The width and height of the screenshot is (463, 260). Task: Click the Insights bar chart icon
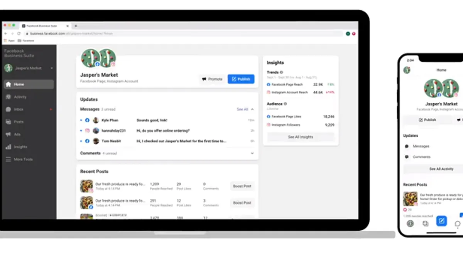pyautogui.click(x=8, y=147)
